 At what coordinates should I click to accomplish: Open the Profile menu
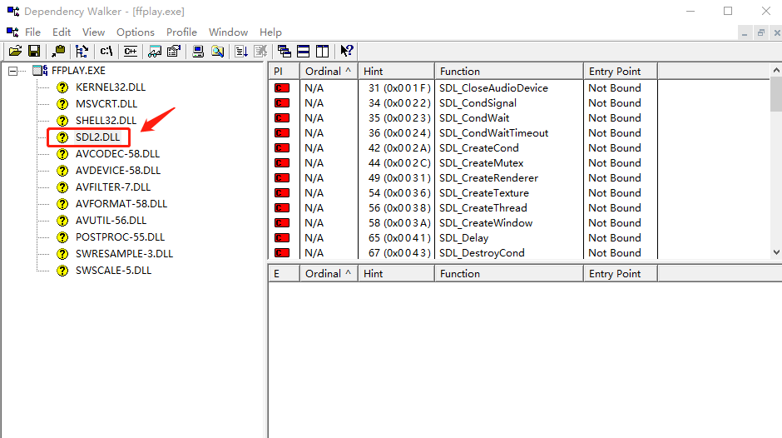181,32
